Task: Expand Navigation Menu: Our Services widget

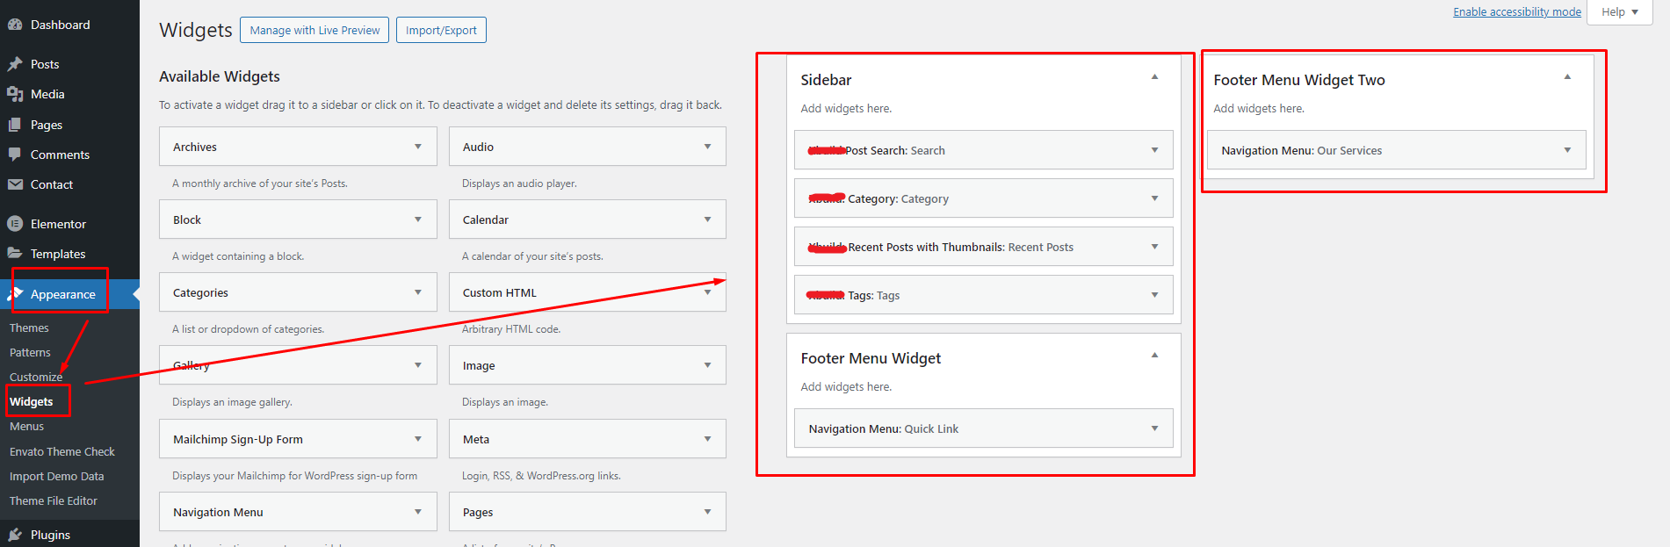Action: tap(1567, 150)
